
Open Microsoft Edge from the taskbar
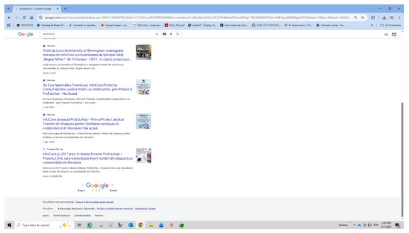click(89, 225)
